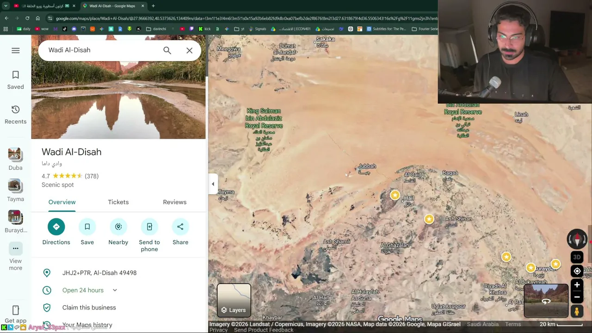Open the ECON401 Drive bookmark

(291, 29)
